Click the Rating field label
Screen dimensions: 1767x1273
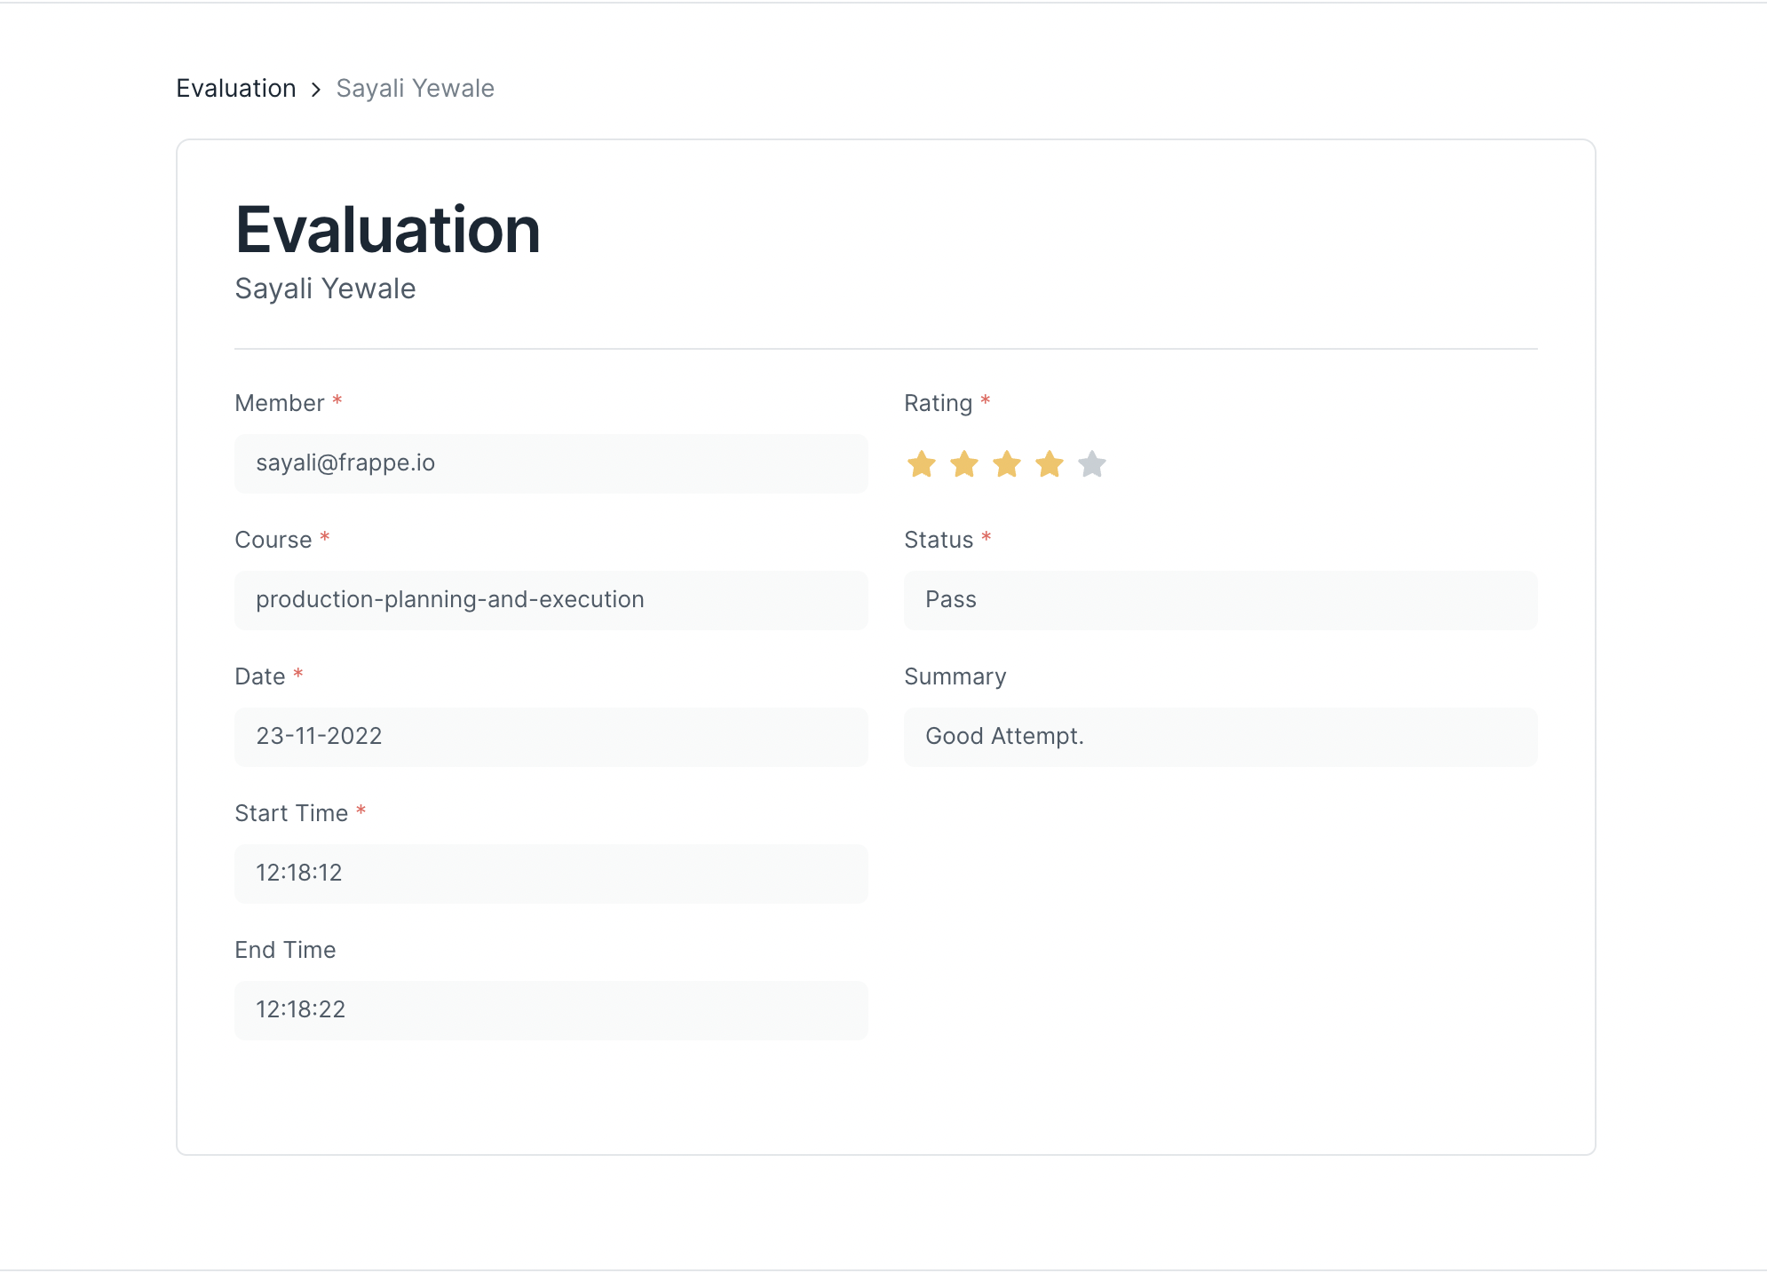point(937,402)
